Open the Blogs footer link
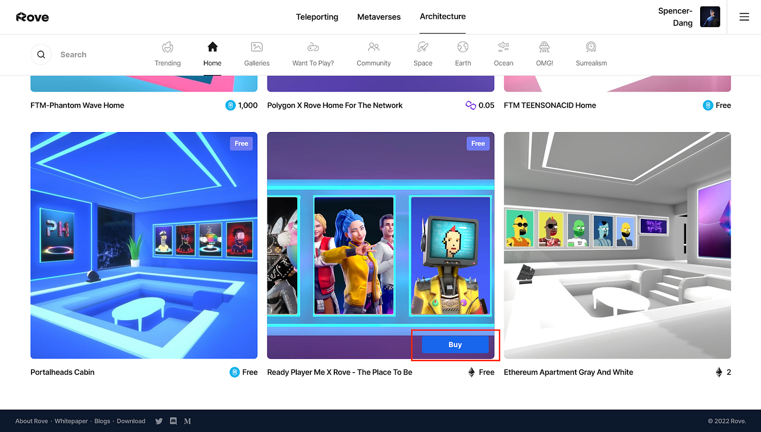Screen dimensions: 761x432 click(x=102, y=421)
